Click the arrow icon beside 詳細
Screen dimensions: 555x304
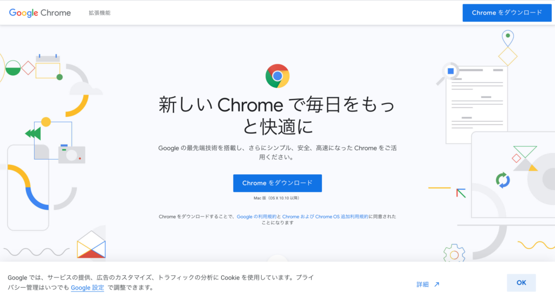click(x=437, y=284)
